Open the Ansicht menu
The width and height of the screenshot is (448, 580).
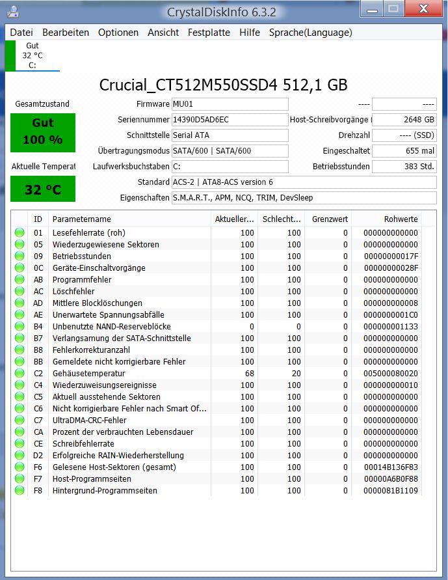163,33
